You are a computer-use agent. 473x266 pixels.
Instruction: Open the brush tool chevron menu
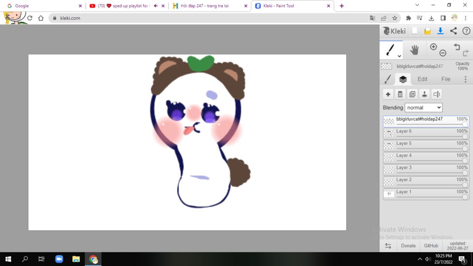(399, 56)
